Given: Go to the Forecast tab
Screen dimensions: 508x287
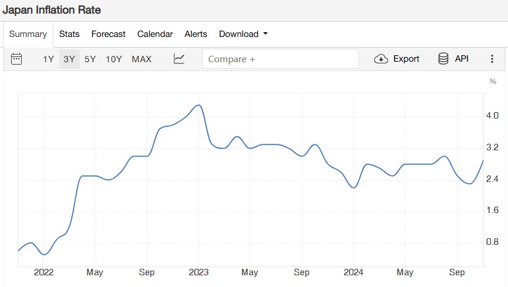Looking at the screenshot, I should point(108,34).
